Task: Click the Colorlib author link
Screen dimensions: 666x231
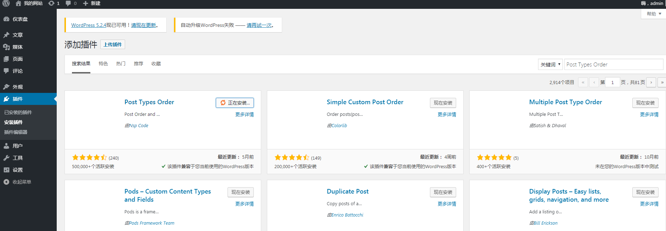Action: pyautogui.click(x=339, y=125)
